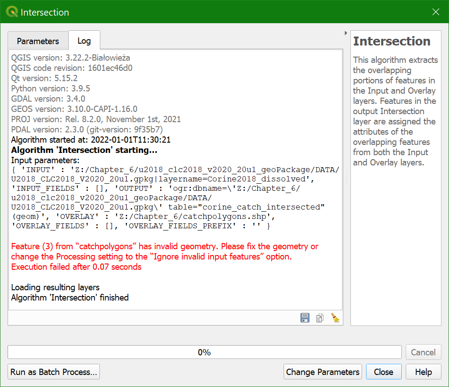The image size is (449, 387).
Task: Click the splitter handle beside help panel
Action: point(347,179)
